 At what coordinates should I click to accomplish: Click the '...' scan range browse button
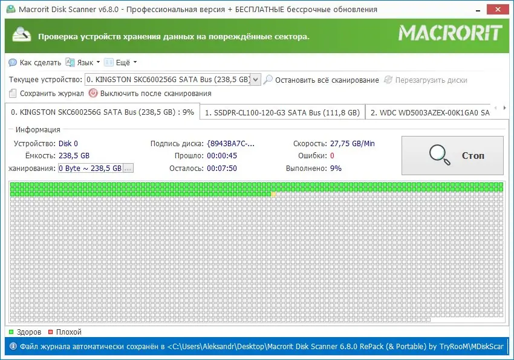[x=128, y=168]
